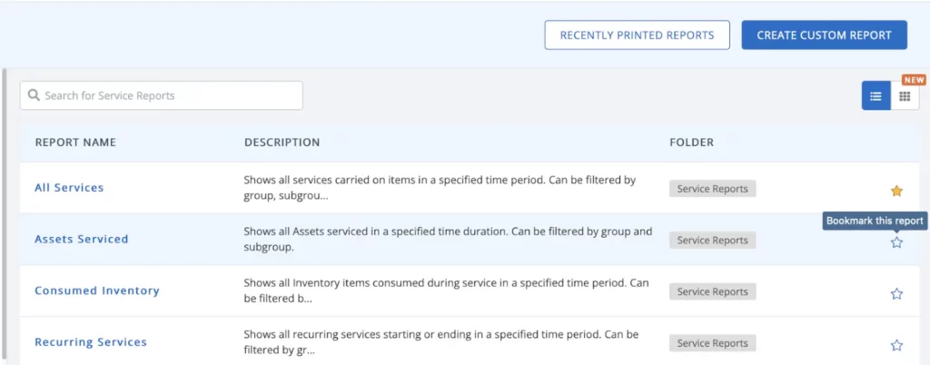The width and height of the screenshot is (930, 365).
Task: Open the All Services report
Action: (69, 188)
